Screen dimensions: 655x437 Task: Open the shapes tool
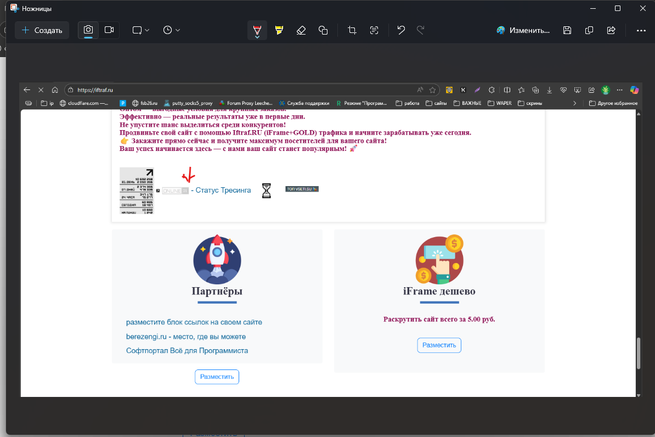(x=323, y=30)
